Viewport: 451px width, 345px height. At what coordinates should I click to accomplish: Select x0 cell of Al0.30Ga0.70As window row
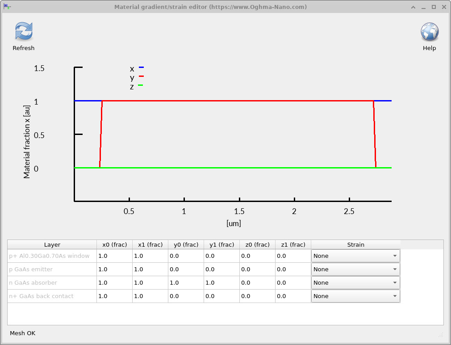click(114, 256)
